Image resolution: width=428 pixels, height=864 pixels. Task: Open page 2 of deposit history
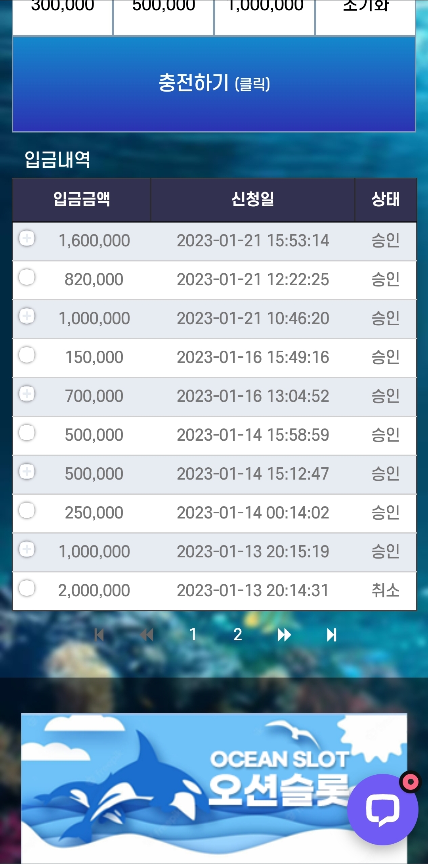pyautogui.click(x=238, y=635)
